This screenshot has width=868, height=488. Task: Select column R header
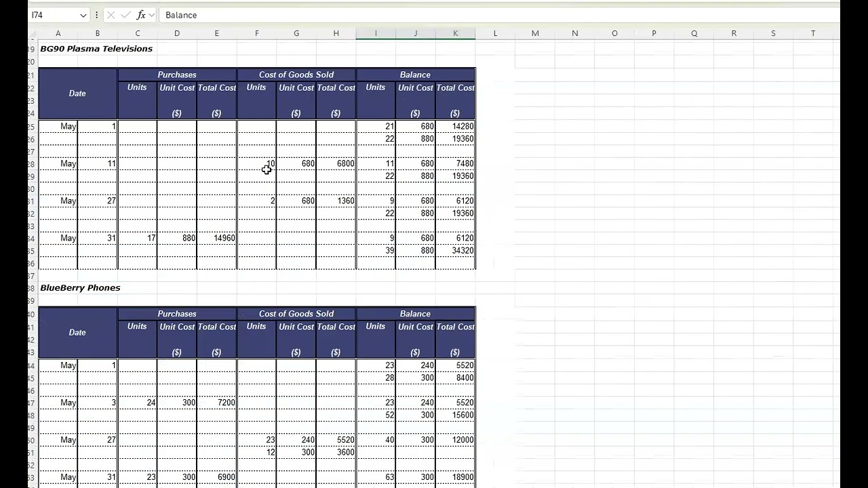(734, 33)
